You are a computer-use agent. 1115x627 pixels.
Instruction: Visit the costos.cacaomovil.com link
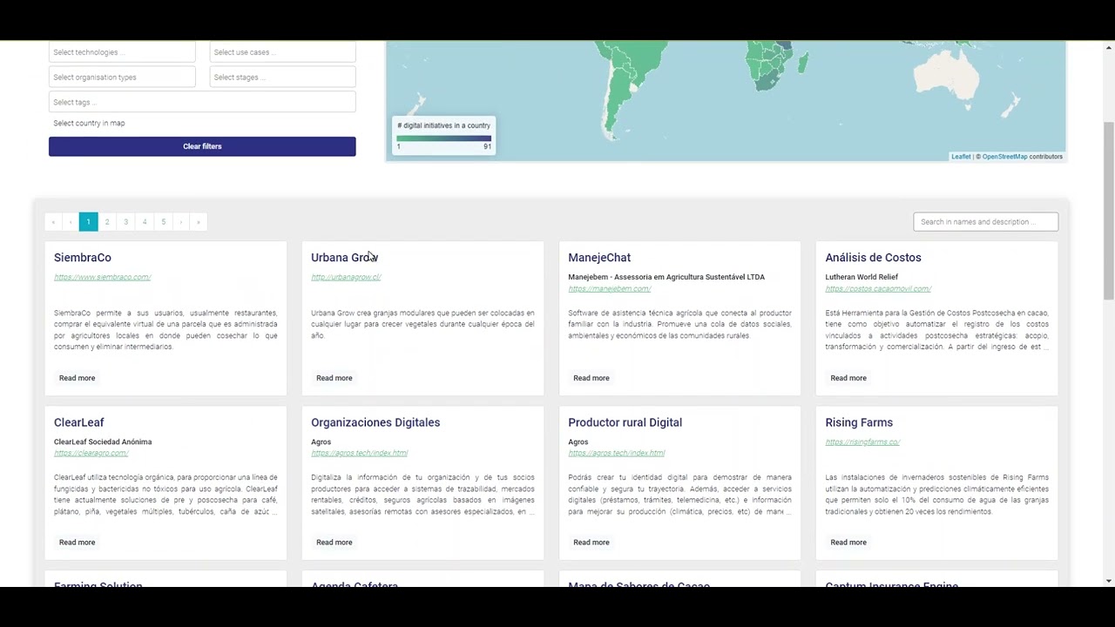pos(878,288)
